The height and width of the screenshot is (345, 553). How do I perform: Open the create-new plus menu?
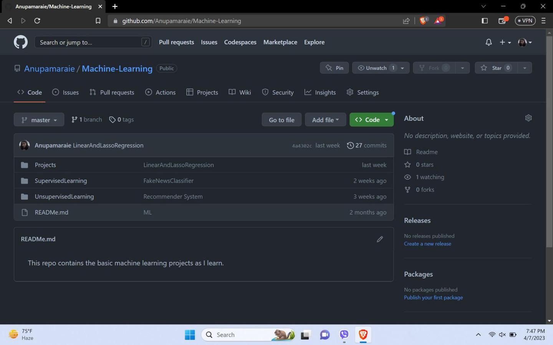tap(505, 42)
